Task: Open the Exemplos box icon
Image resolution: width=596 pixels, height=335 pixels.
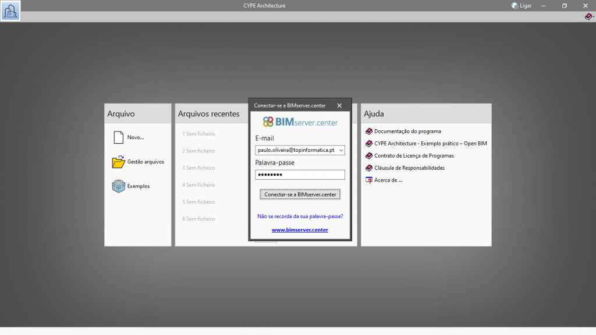Action: [x=118, y=186]
